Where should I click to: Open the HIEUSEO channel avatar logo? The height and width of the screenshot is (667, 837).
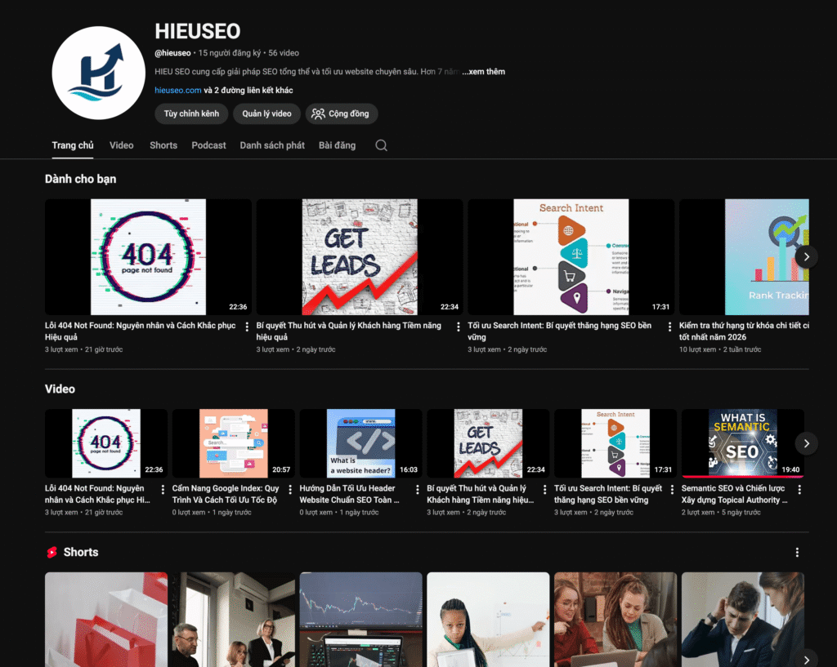98,73
